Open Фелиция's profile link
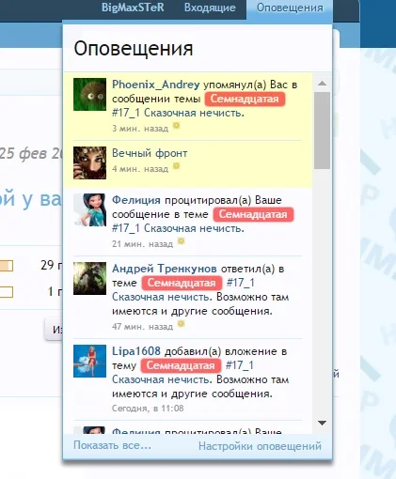This screenshot has width=396, height=479. [136, 200]
